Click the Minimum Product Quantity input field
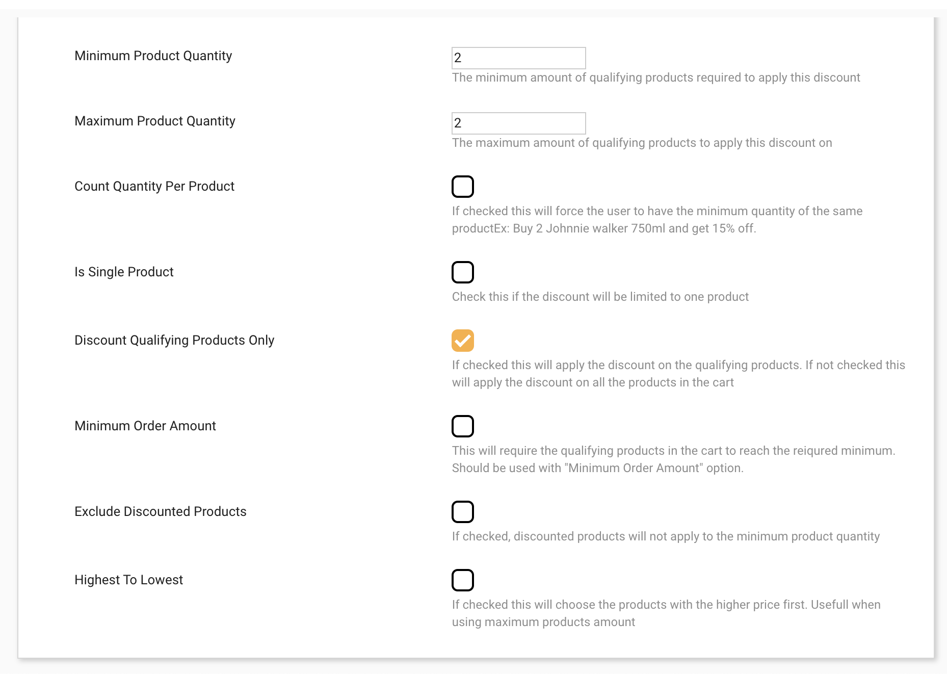This screenshot has height=674, width=947. (x=518, y=58)
